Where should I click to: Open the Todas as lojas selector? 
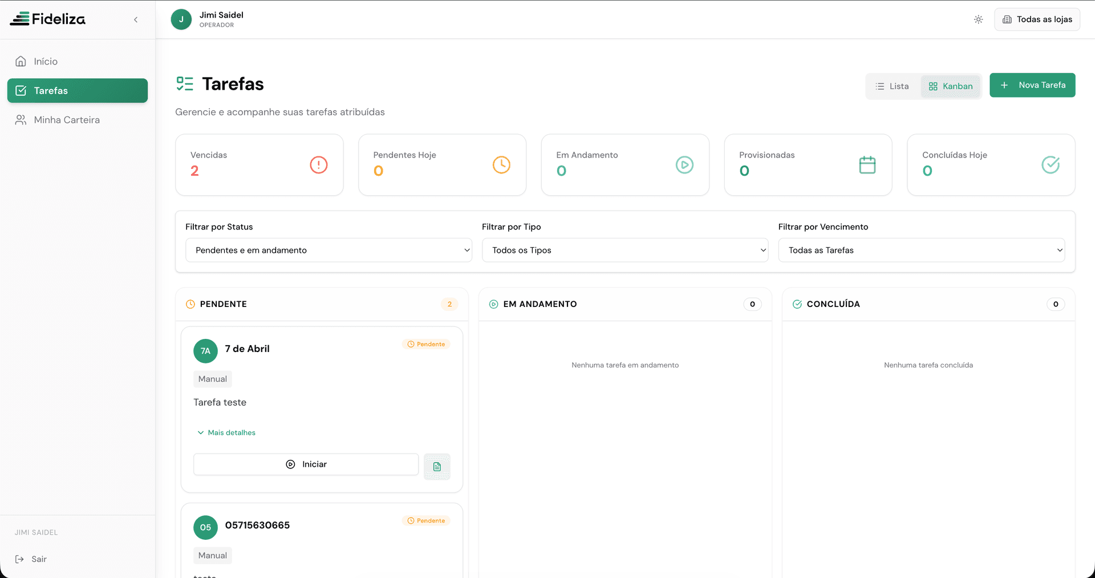(x=1036, y=19)
